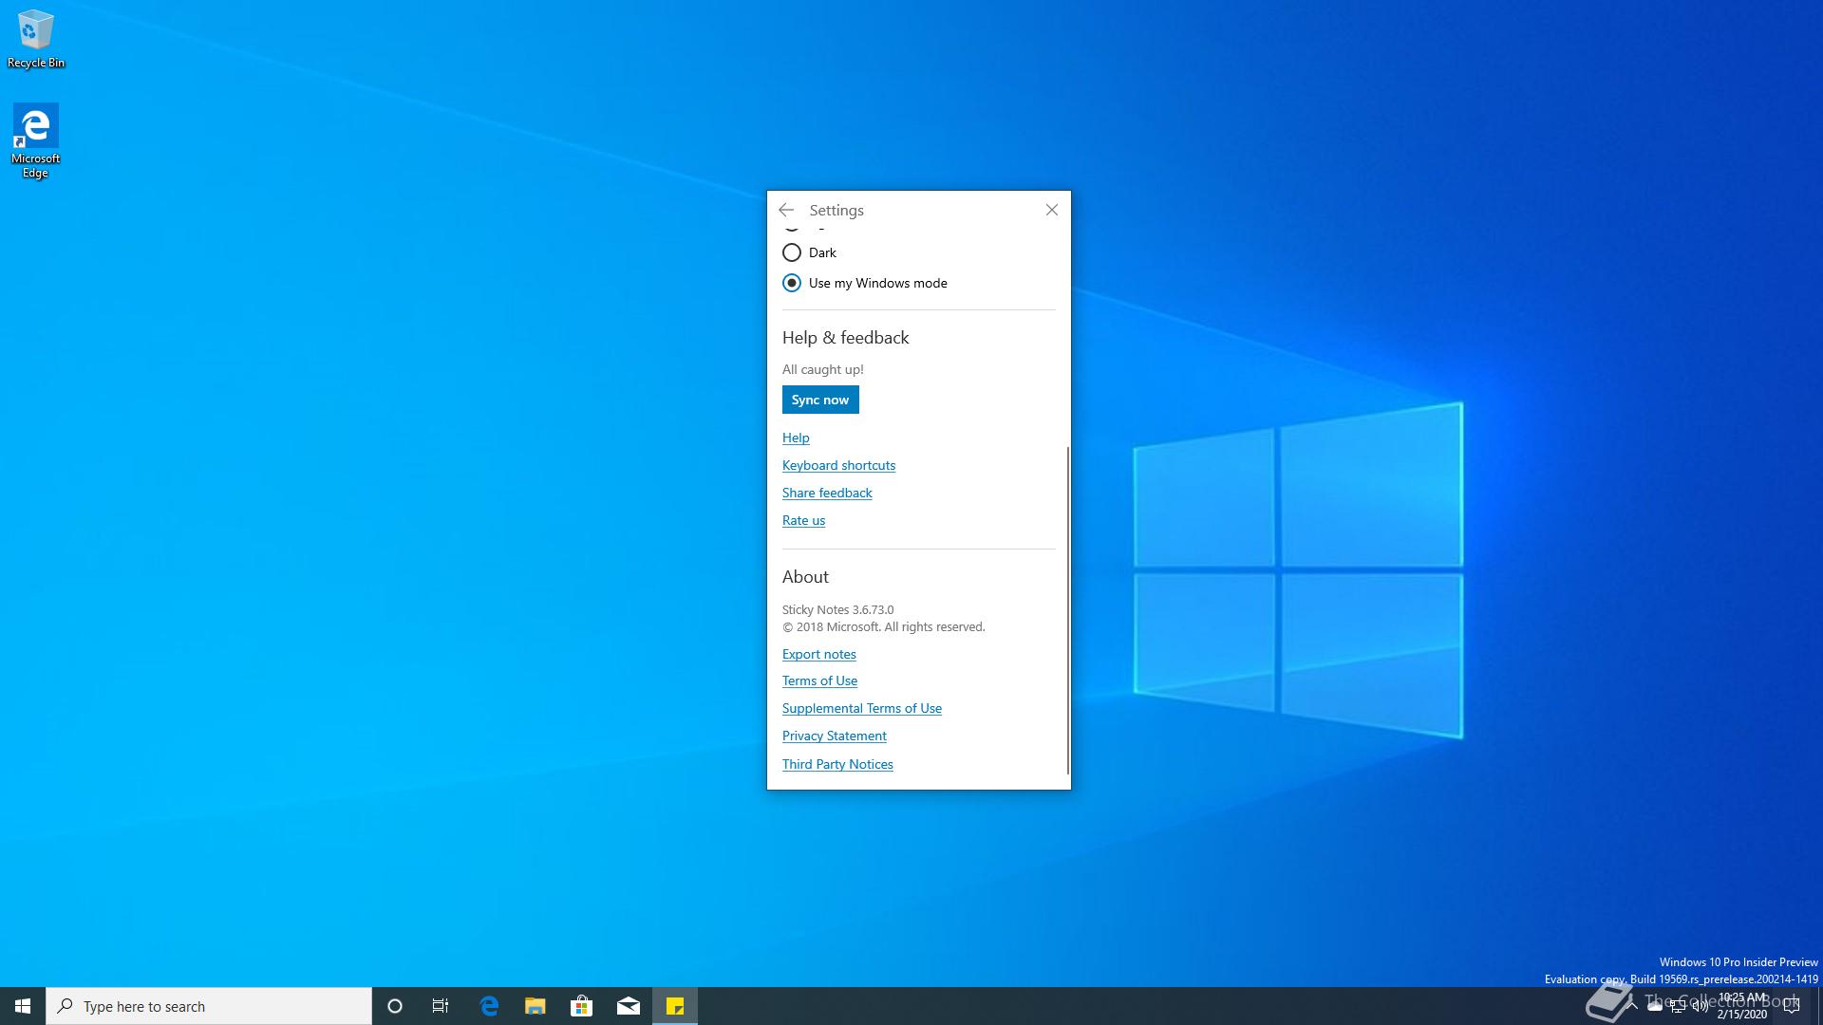Open the Keyboard shortcuts link

pyautogui.click(x=838, y=465)
